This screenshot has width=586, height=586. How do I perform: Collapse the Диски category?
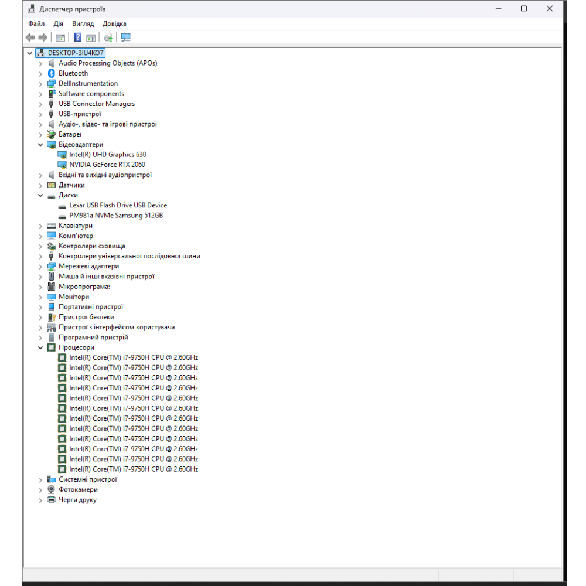(x=41, y=196)
